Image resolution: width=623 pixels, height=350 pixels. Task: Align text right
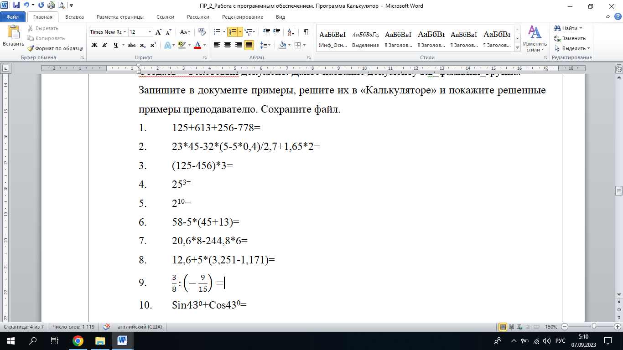click(x=238, y=45)
